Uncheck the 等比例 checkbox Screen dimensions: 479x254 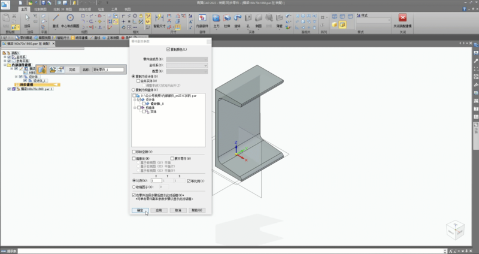(x=189, y=180)
